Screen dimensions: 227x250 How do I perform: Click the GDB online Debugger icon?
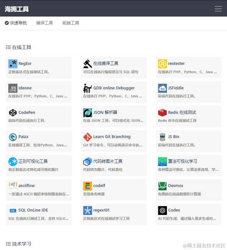click(x=87, y=88)
